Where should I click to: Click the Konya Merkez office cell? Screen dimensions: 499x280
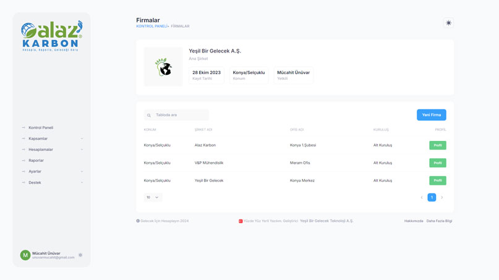point(302,180)
